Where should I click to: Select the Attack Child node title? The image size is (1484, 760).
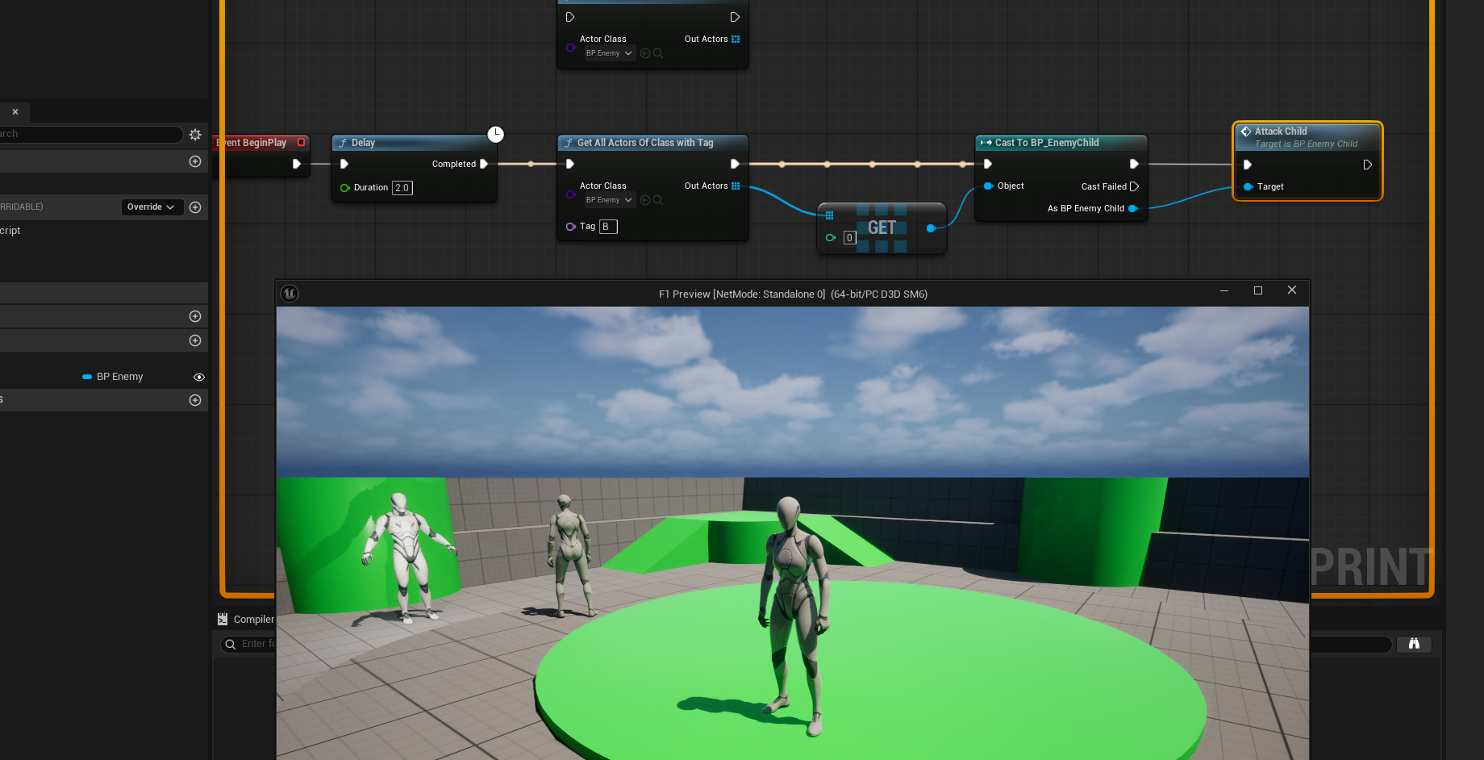1281,132
